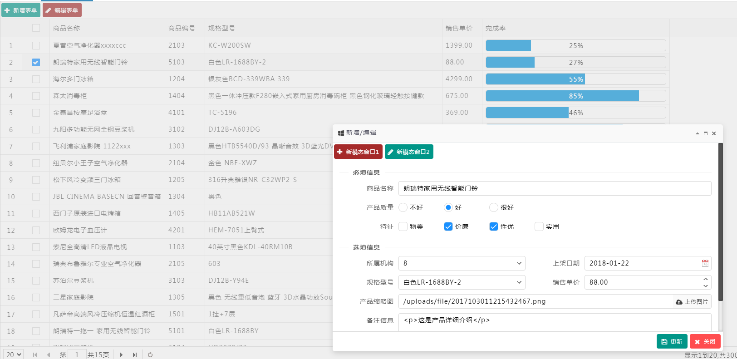Click the 索尼全高清LED液晶电视 row name
This screenshot has width=737, height=359.
[90, 247]
